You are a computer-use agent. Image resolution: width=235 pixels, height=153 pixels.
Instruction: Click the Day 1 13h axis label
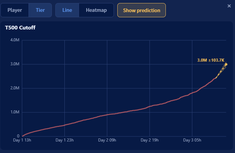(22, 140)
